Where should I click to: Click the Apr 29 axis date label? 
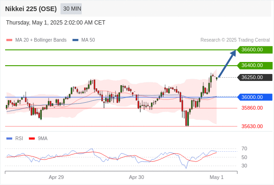[x=56, y=177]
